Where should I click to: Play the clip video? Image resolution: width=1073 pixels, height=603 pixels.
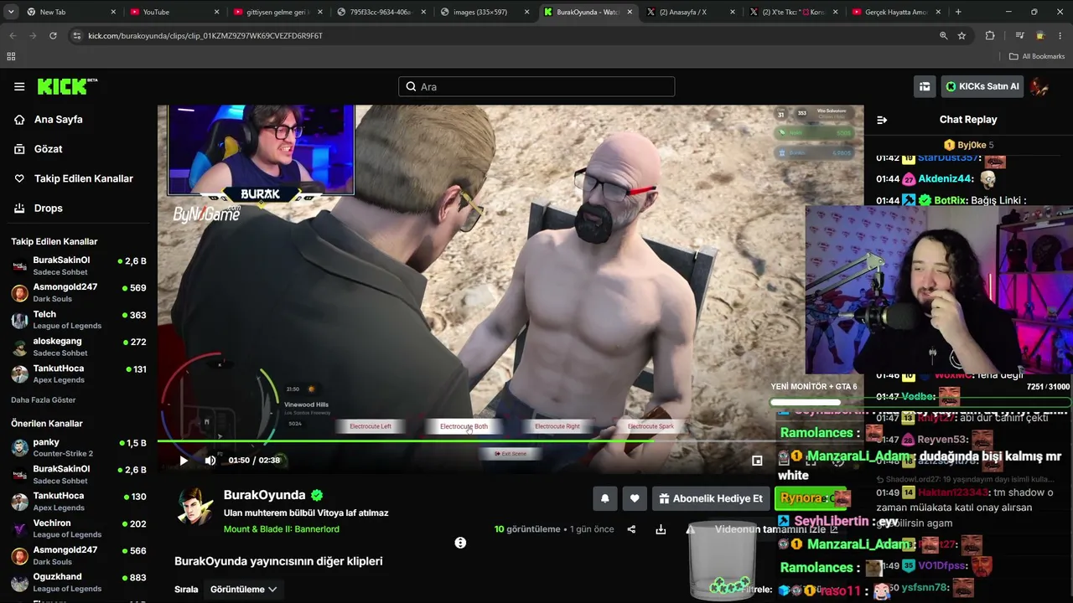click(x=184, y=460)
